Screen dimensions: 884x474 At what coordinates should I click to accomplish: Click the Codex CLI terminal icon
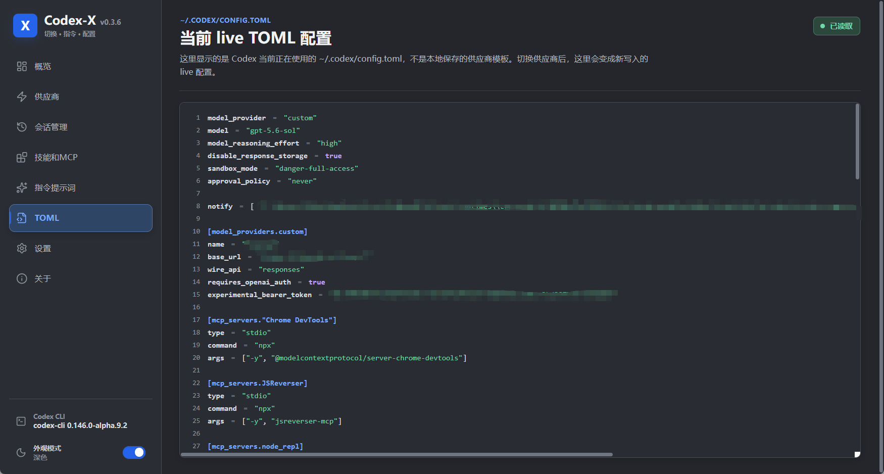(x=21, y=421)
